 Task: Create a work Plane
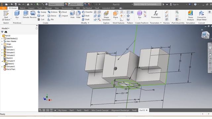116,15
